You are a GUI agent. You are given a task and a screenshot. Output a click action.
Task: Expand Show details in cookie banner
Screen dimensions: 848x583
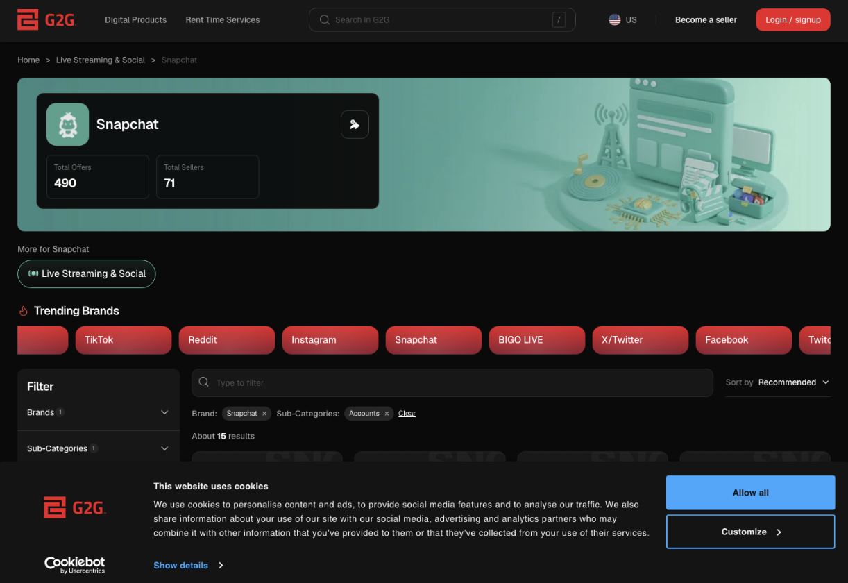coord(189,566)
